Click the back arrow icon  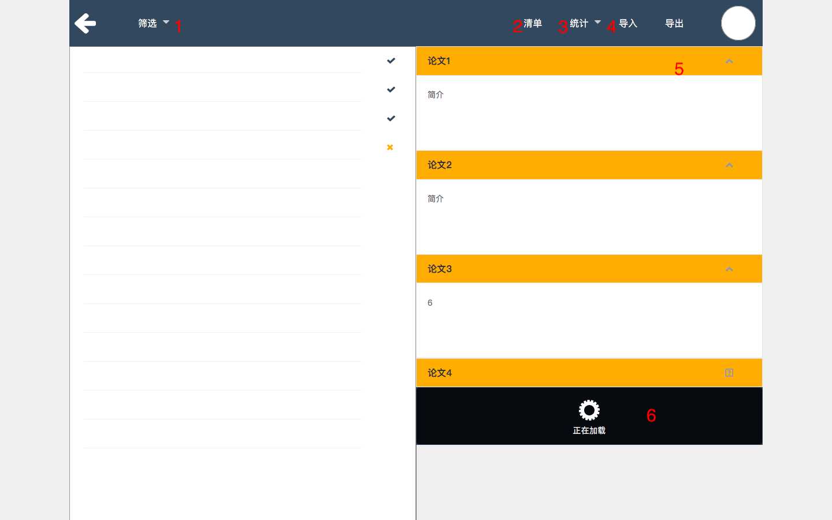85,23
